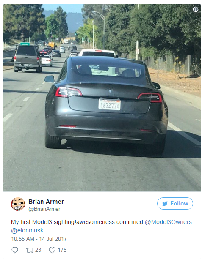Click the Brian Armer display name
Viewport: 205px width, 262px height.
(x=46, y=202)
